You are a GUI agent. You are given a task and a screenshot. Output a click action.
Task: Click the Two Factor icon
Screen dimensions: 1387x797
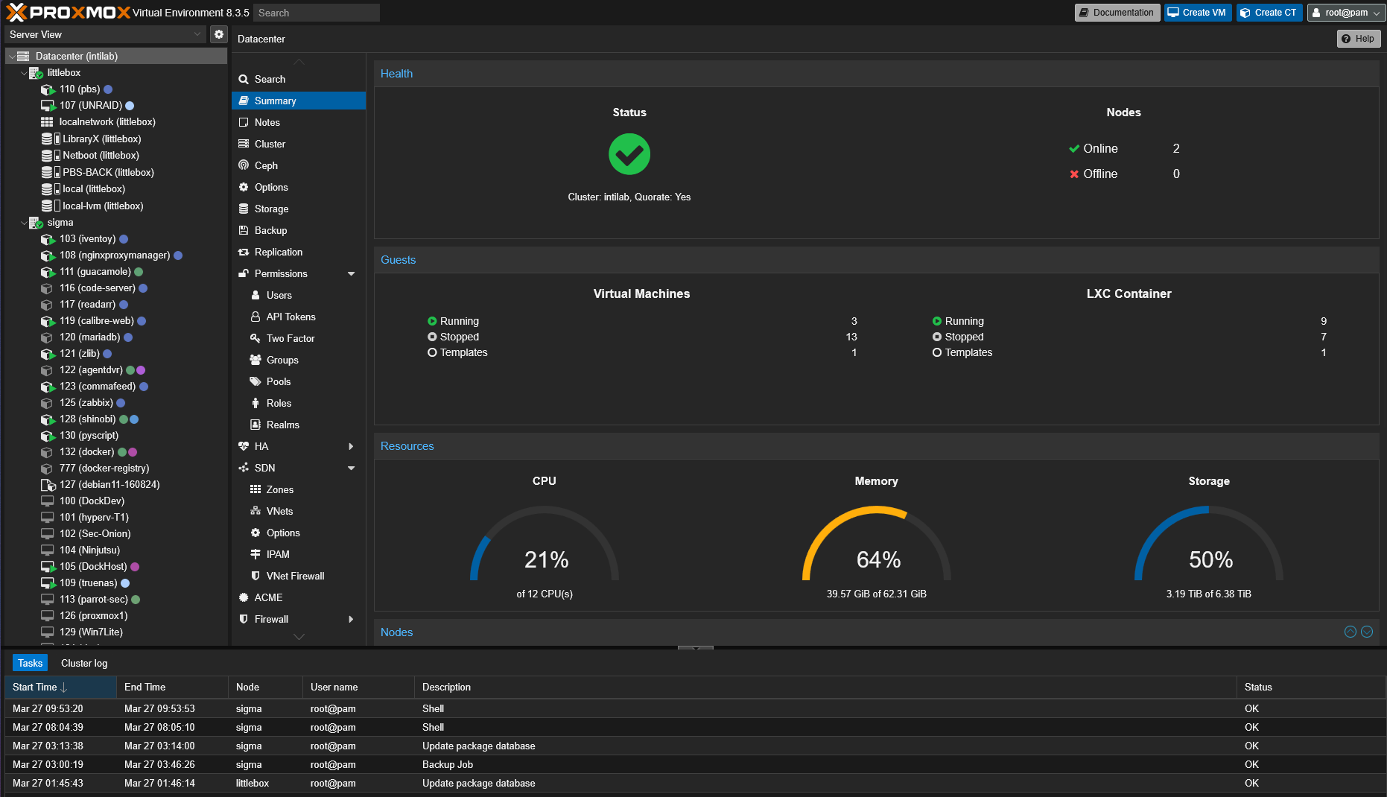256,338
